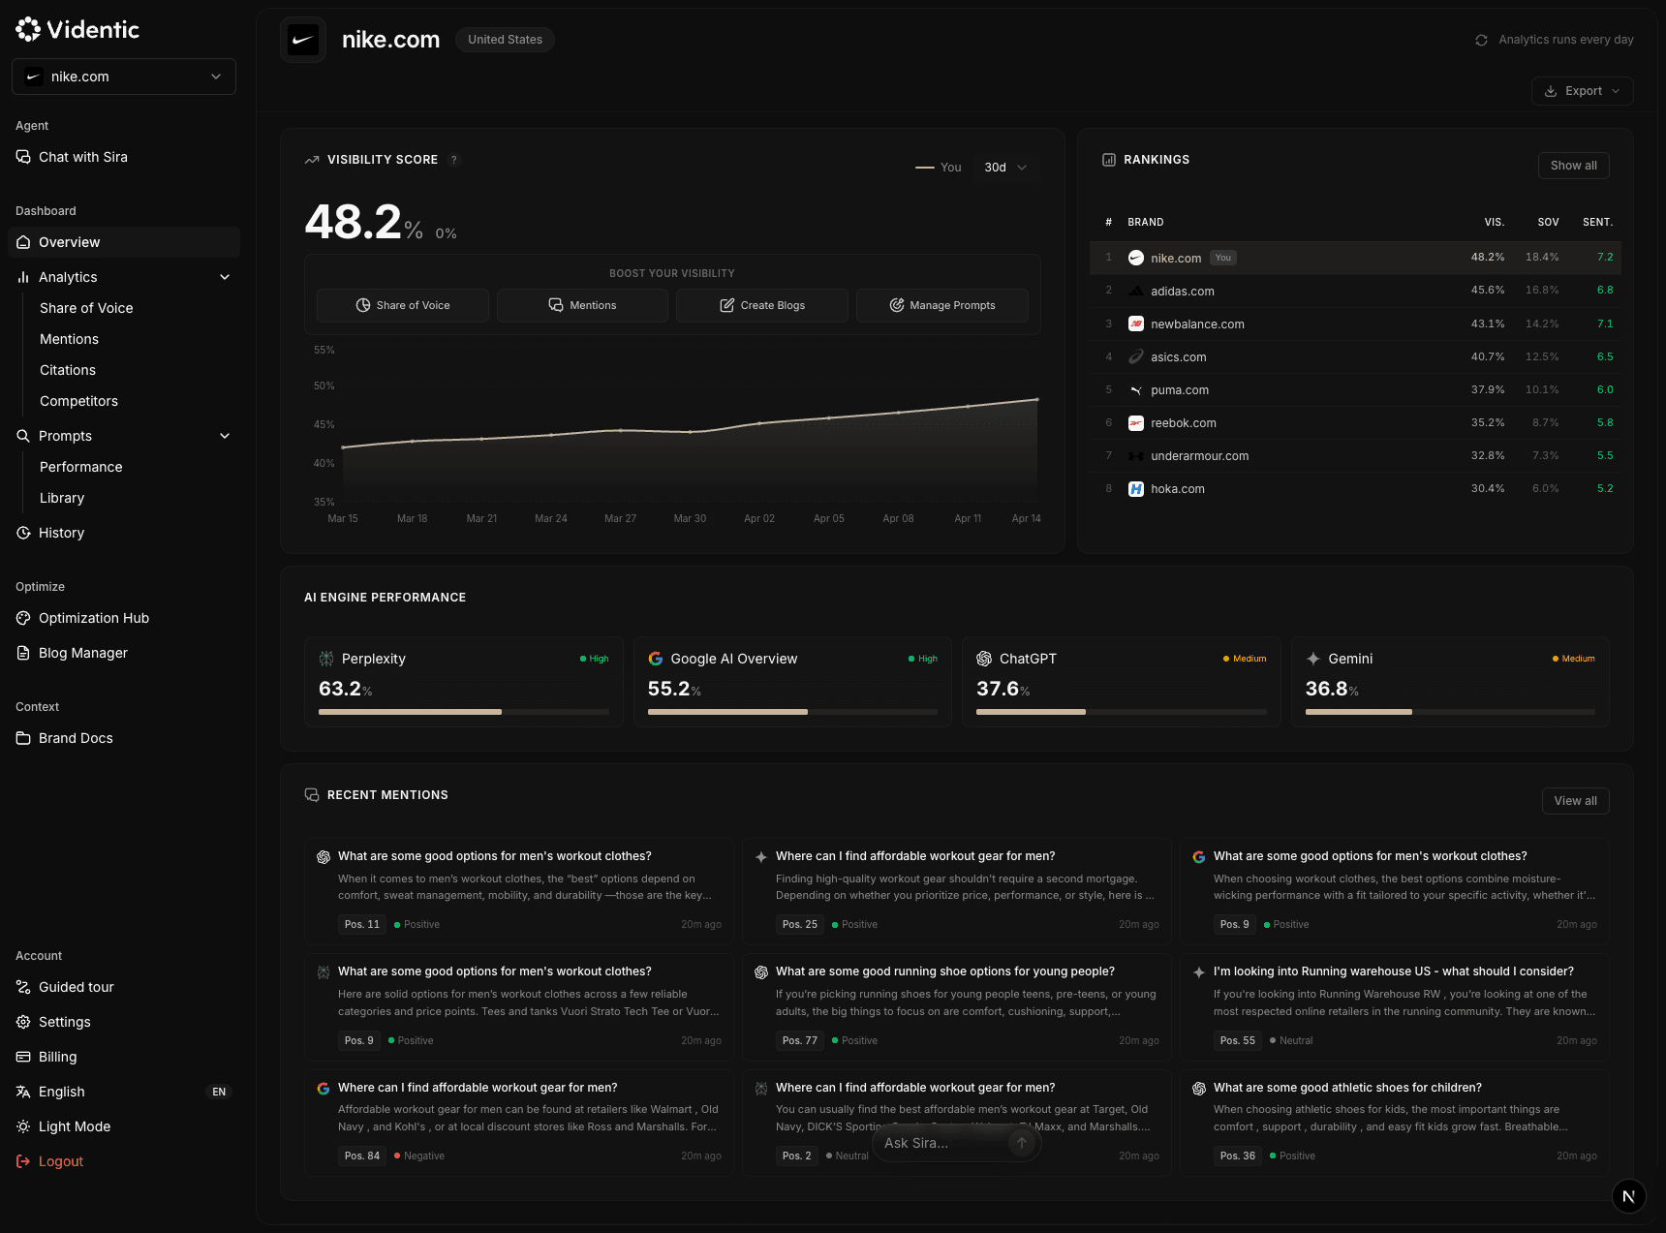Click the Gemini engine icon
Viewport: 1666px width, 1233px height.
pyautogui.click(x=1313, y=658)
